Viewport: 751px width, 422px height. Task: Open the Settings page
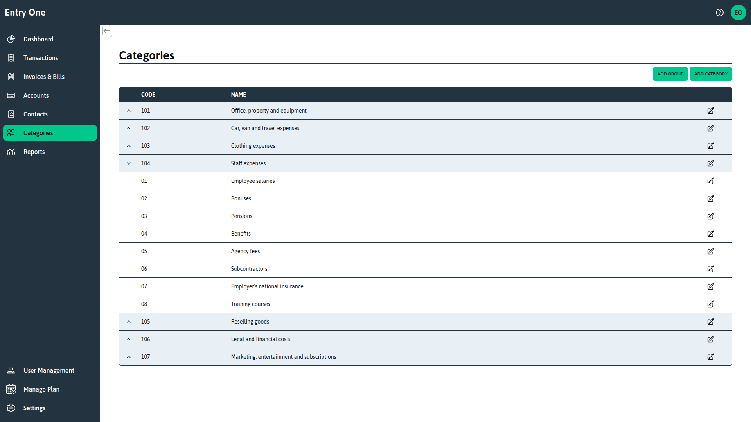tap(34, 408)
